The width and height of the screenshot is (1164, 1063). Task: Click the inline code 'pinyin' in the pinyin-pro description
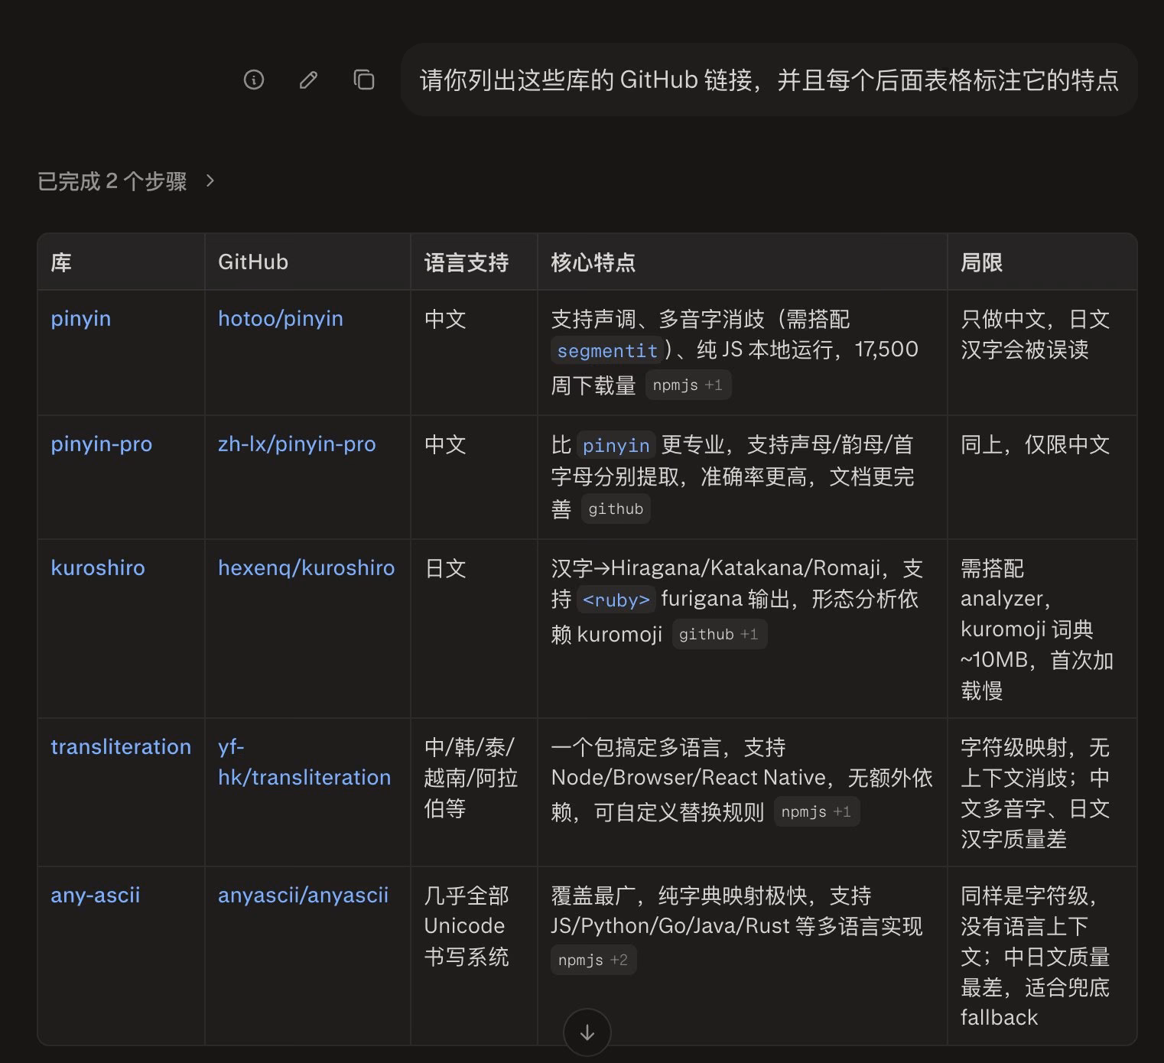(x=616, y=445)
